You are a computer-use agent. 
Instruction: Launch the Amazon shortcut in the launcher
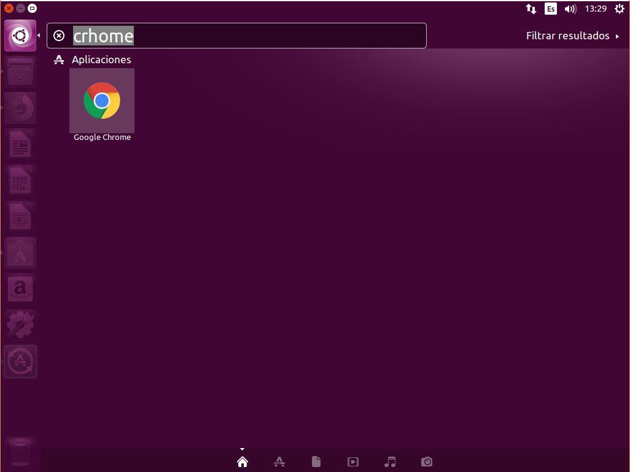click(x=20, y=288)
